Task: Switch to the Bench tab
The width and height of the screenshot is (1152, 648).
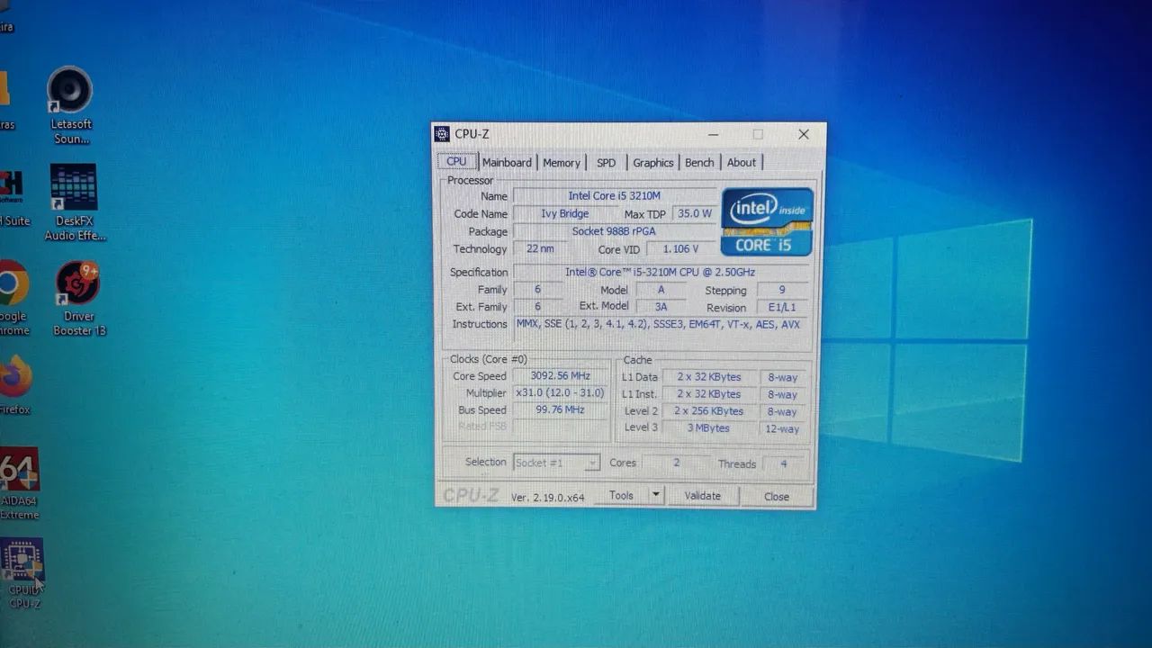Action: click(x=699, y=163)
